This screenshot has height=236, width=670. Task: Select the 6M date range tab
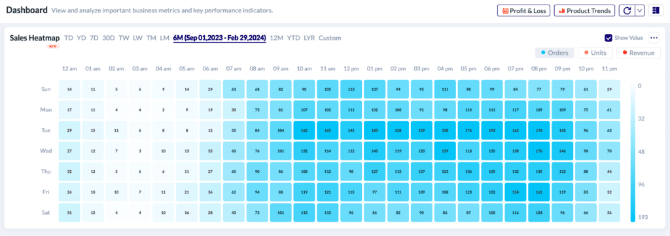click(220, 38)
